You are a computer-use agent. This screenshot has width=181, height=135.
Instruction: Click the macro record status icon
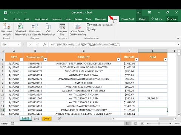[x=12, y=123]
